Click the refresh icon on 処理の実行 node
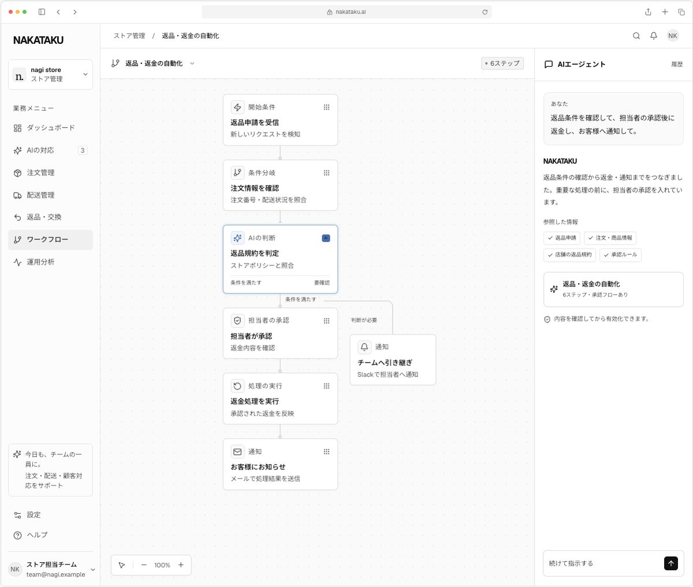This screenshot has width=693, height=587. 237,386
